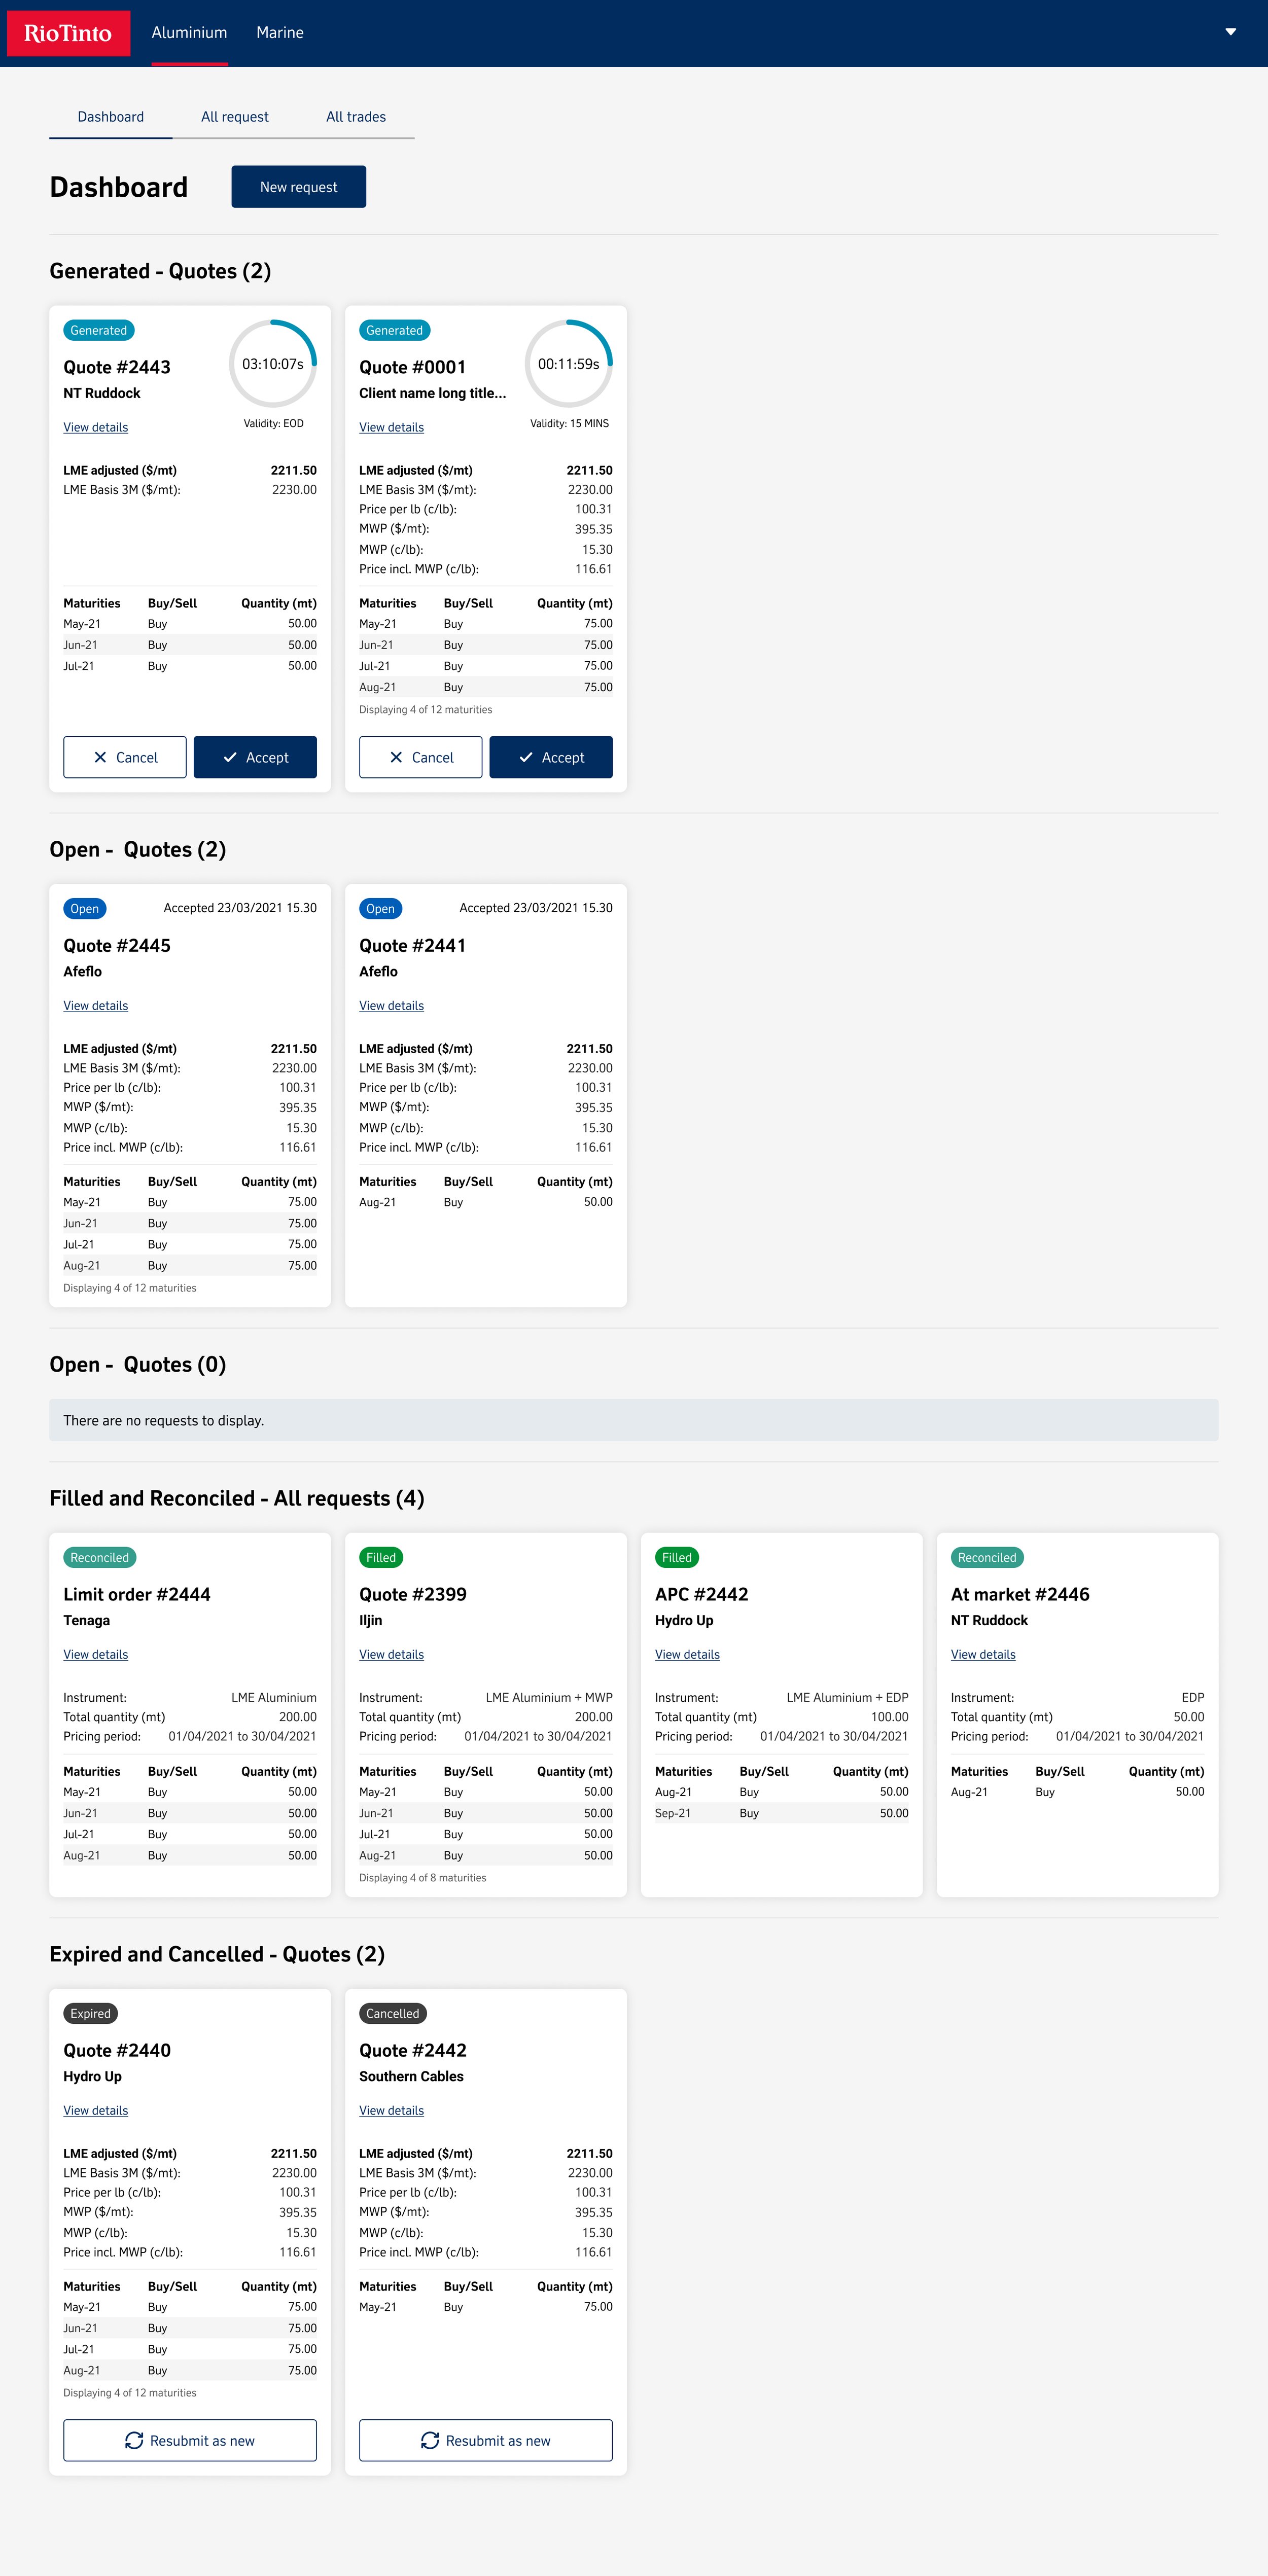Click refresh icon on Southern Cables Resubmit

click(x=430, y=2440)
